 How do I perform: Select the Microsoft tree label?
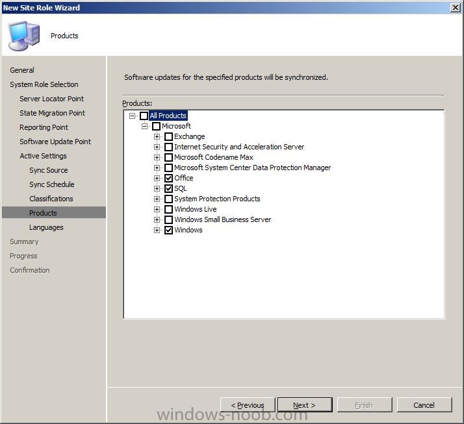176,126
